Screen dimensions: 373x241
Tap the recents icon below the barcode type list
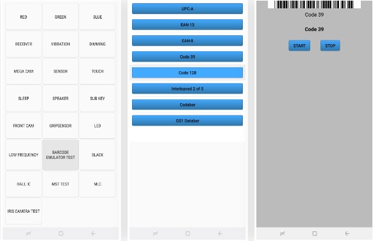point(155,233)
